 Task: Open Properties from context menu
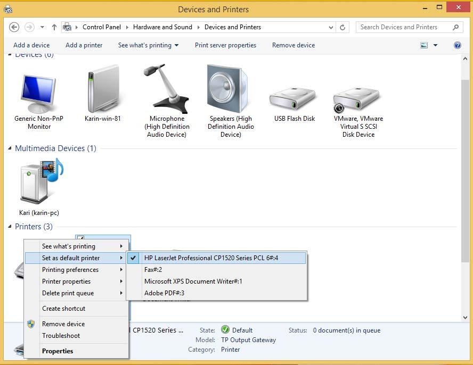click(77, 351)
